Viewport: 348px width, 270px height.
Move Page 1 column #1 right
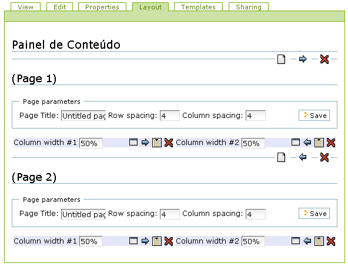click(x=145, y=142)
